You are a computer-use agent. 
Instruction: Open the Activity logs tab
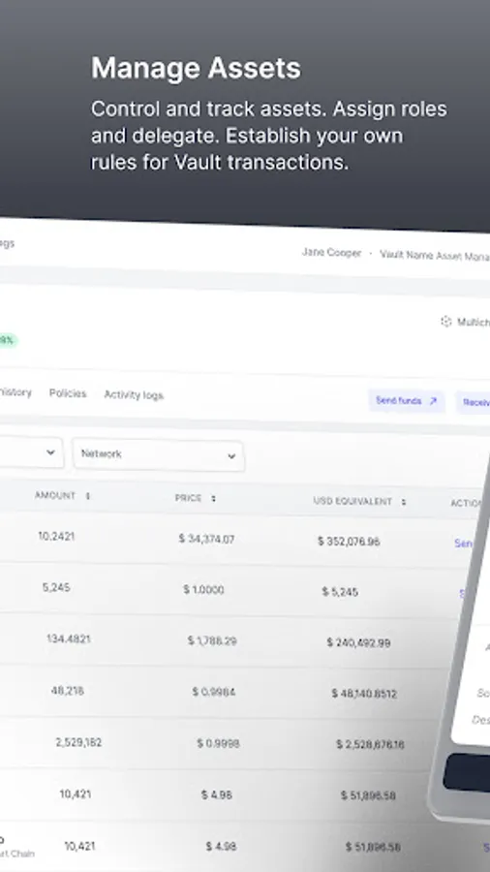tap(134, 395)
